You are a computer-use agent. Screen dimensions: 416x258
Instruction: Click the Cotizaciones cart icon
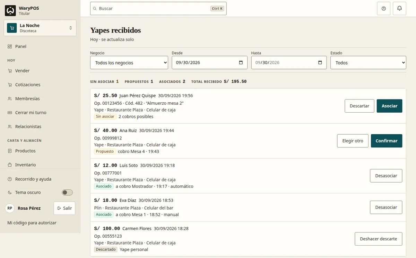tap(10, 85)
